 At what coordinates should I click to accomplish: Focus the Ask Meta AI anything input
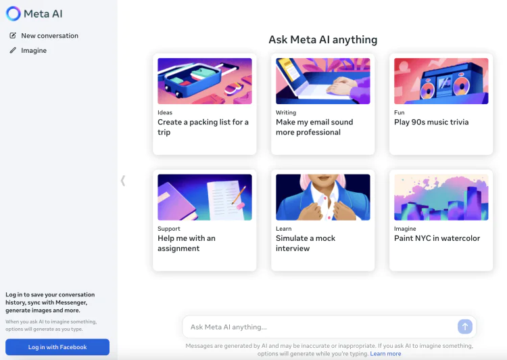322,327
